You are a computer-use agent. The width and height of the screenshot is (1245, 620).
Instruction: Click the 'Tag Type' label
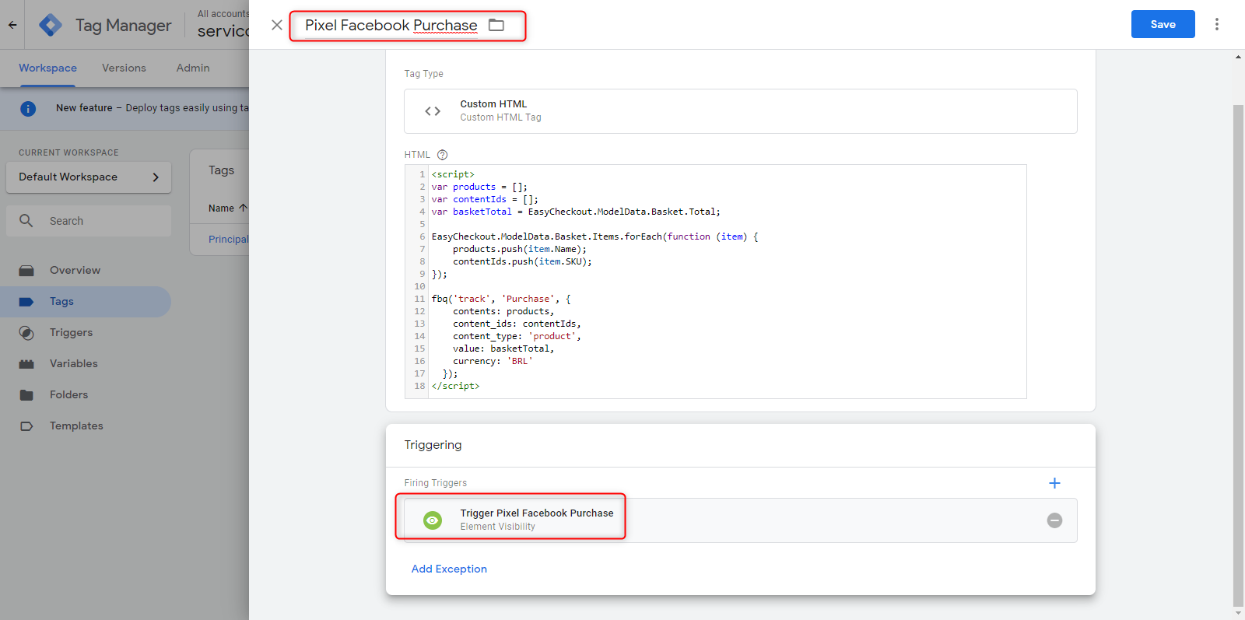pyautogui.click(x=423, y=74)
